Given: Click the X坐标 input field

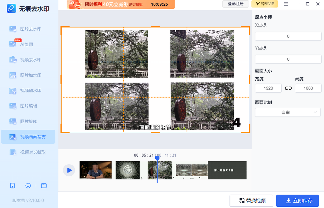Looking at the screenshot, I should click(288, 36).
